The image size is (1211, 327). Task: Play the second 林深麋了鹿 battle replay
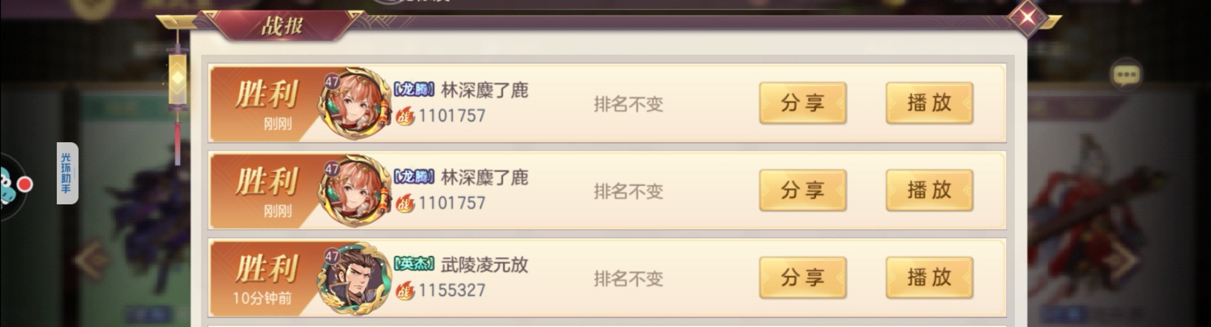(929, 190)
